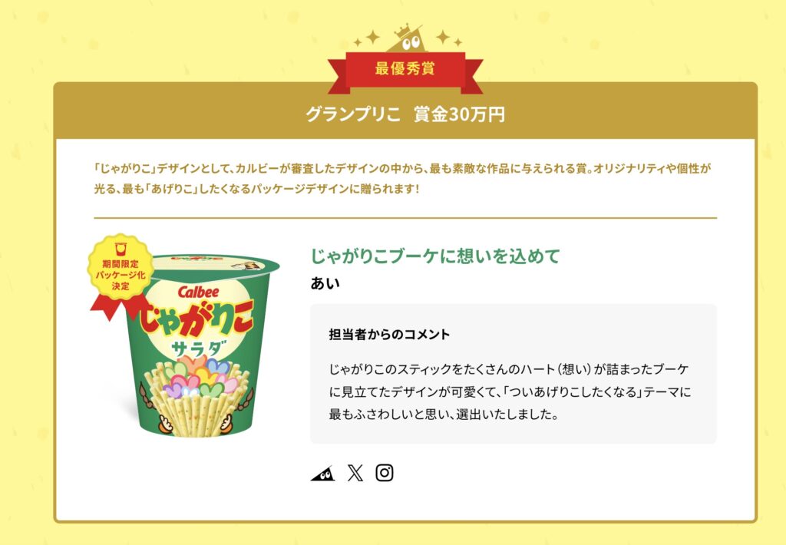Click the サラダ flavor label on the cup
The height and width of the screenshot is (545, 786).
click(x=199, y=348)
